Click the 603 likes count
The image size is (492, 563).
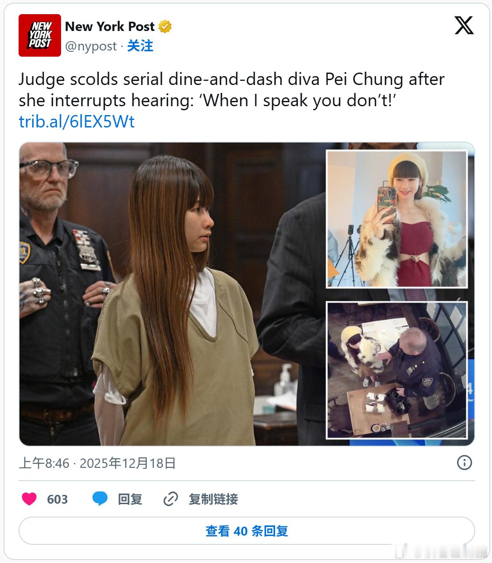(x=58, y=499)
